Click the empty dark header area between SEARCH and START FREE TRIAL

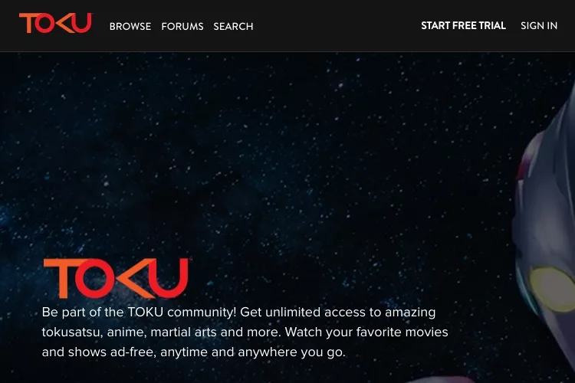[x=337, y=25]
